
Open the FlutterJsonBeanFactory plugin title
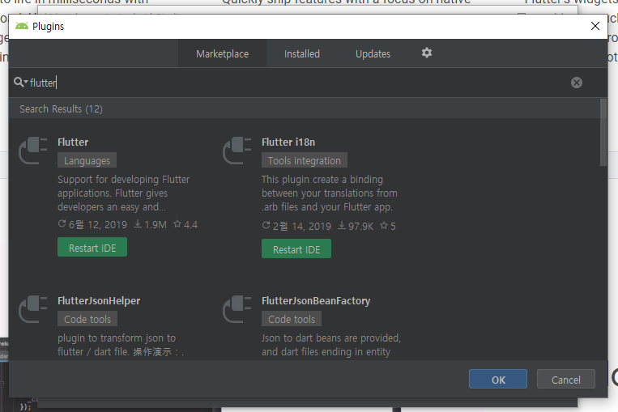[316, 301]
